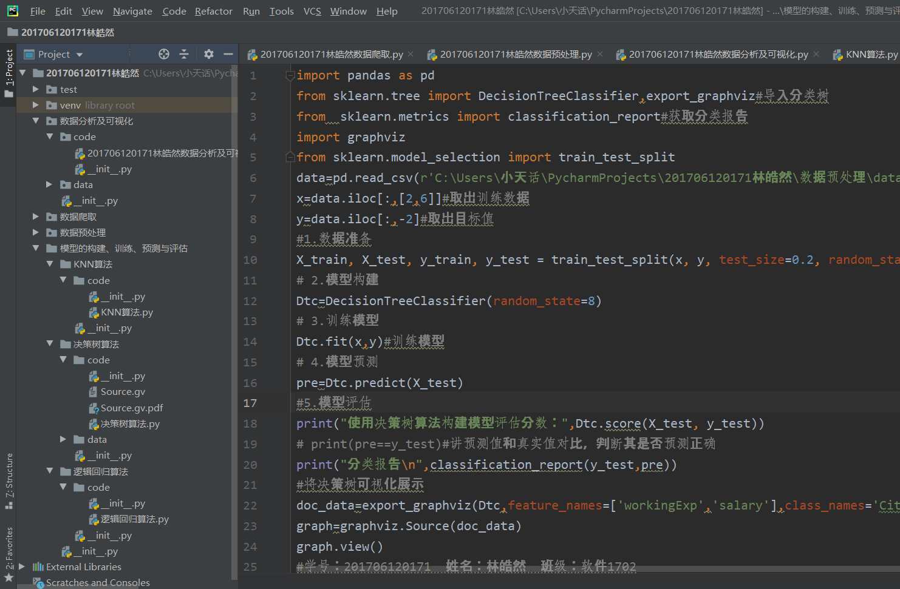Viewport: 900px width, 589px height.
Task: Close the 数据分析及可视化.py tab
Action: (x=816, y=55)
